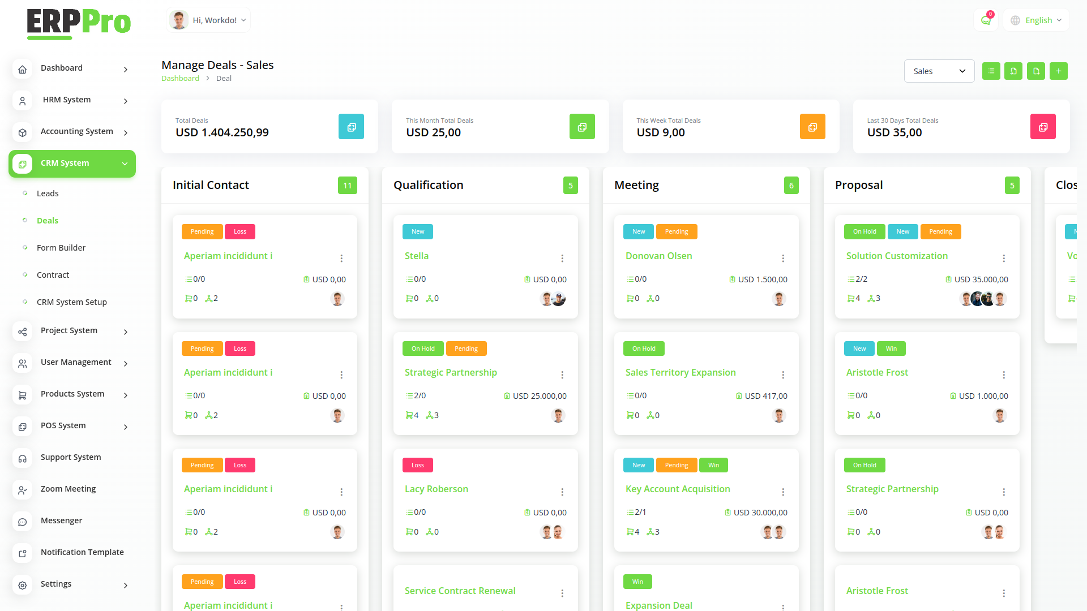Open the POS System sidebar icon

(23, 427)
